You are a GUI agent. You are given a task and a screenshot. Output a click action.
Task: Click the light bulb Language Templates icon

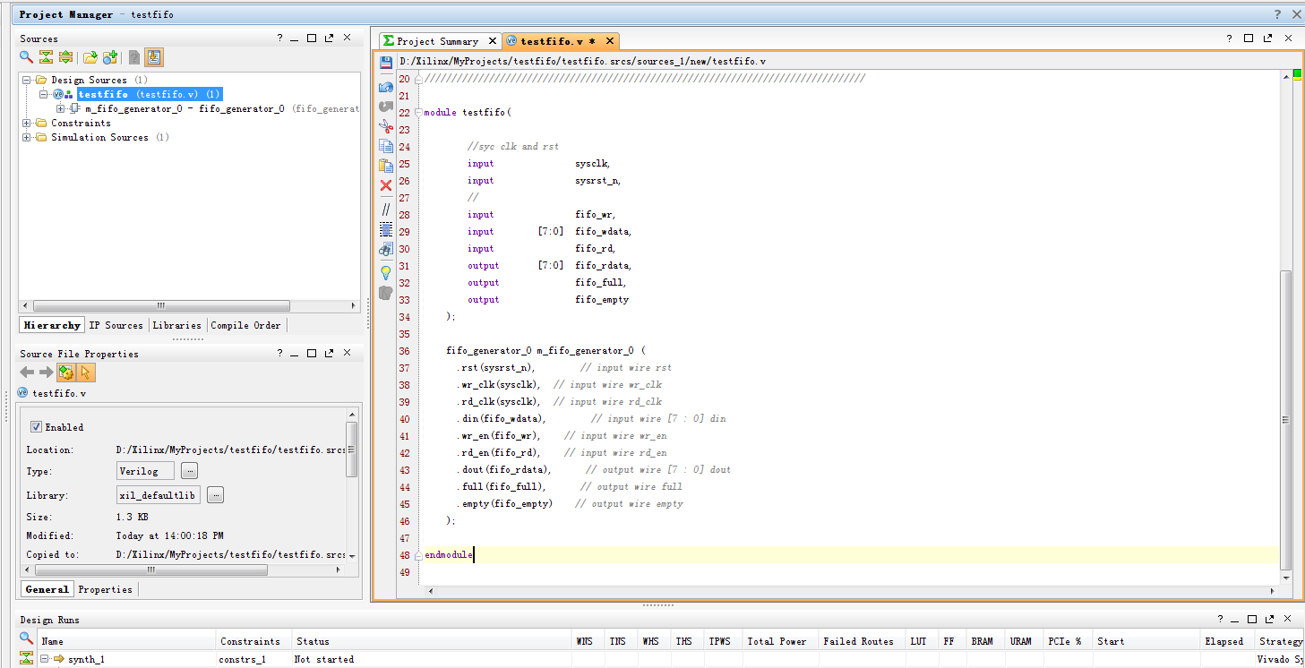386,272
